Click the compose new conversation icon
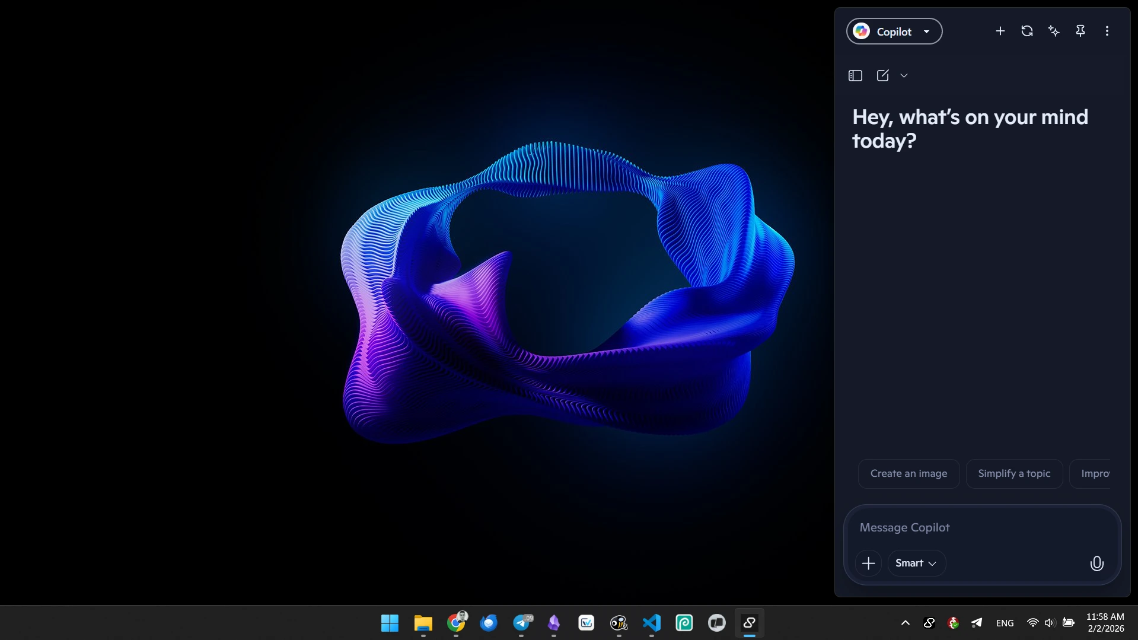The image size is (1138, 640). click(x=883, y=75)
